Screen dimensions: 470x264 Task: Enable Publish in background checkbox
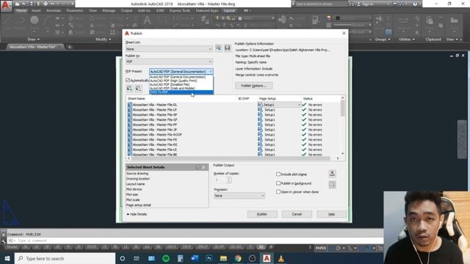pos(278,183)
